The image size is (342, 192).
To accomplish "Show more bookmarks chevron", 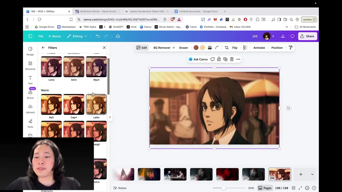I will tap(287, 27).
